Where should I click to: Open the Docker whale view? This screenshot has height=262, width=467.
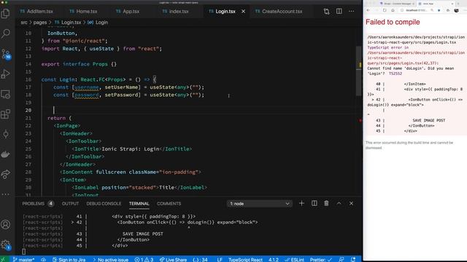[6, 154]
